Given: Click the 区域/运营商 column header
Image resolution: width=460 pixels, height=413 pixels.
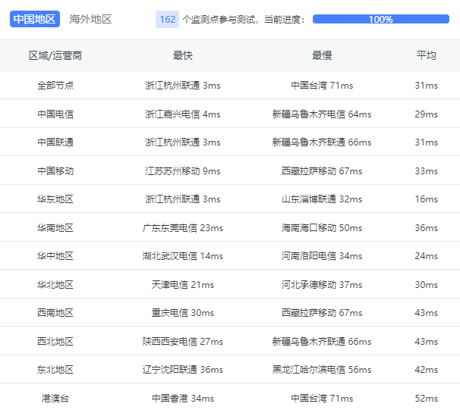Looking at the screenshot, I should click(x=55, y=55).
